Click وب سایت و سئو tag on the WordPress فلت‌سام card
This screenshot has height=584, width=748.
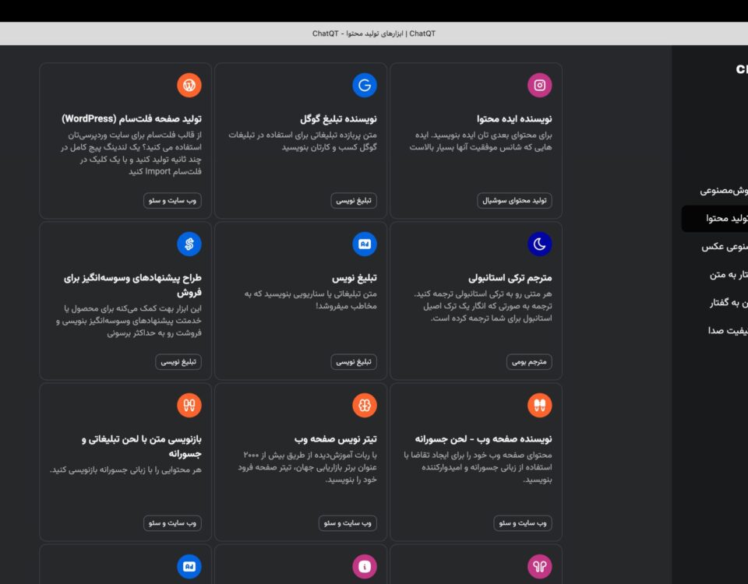[x=172, y=201]
